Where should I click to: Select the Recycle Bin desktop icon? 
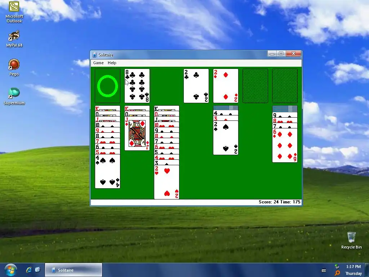[351, 240]
